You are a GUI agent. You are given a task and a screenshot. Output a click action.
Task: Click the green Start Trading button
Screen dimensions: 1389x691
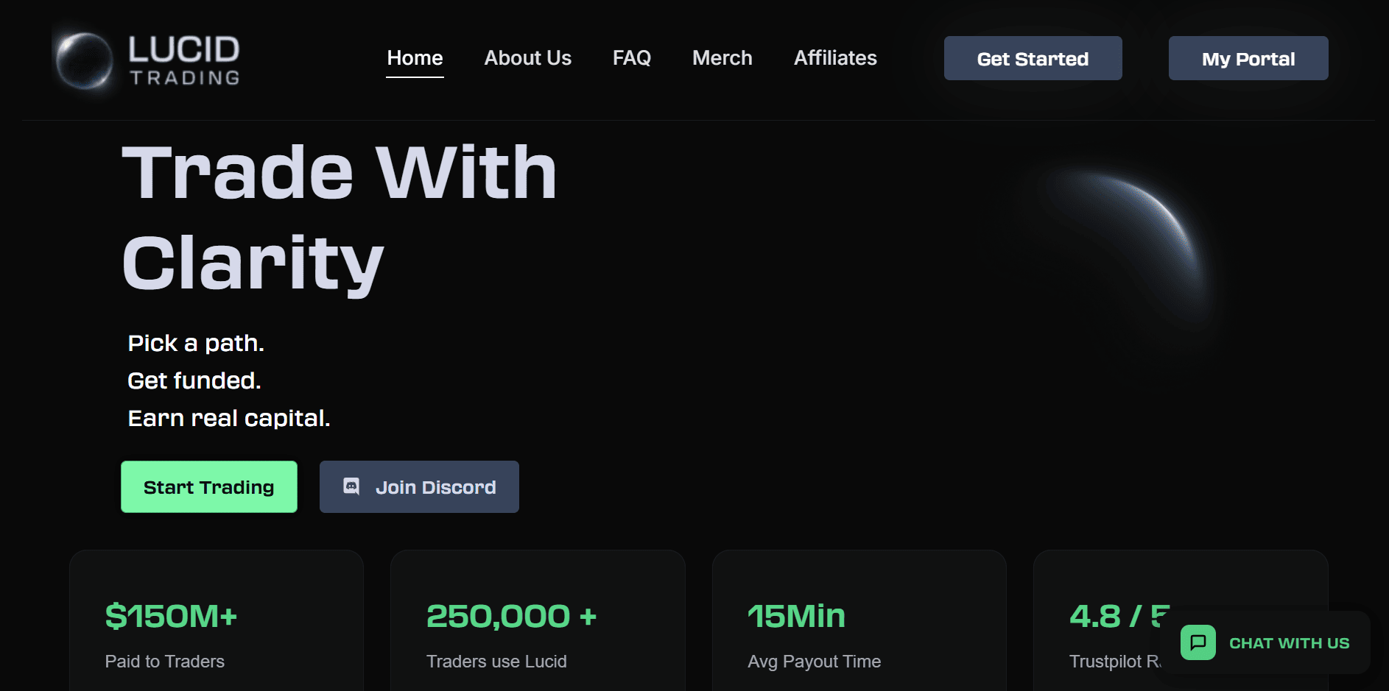coord(209,486)
